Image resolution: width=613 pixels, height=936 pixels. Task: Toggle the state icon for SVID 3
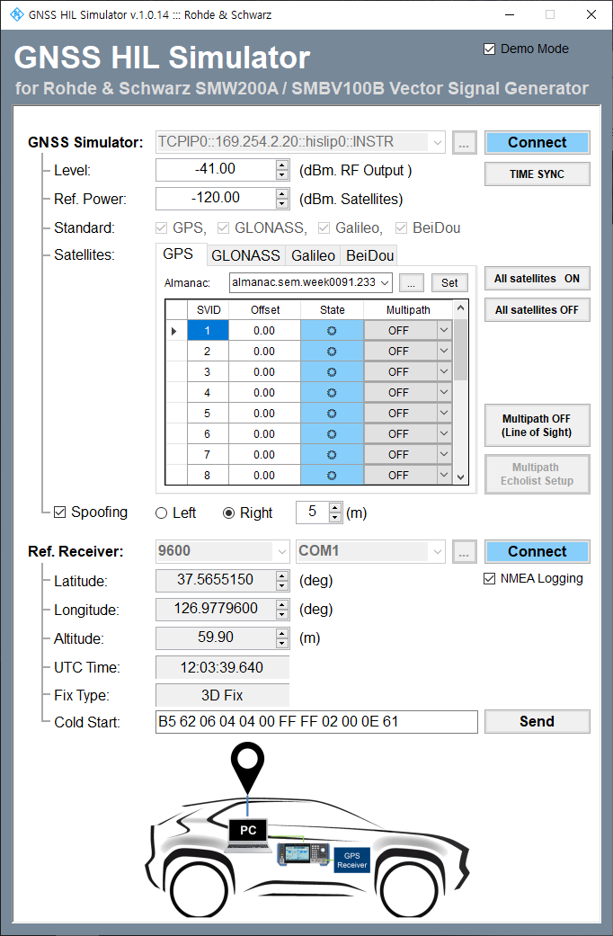[x=331, y=371]
